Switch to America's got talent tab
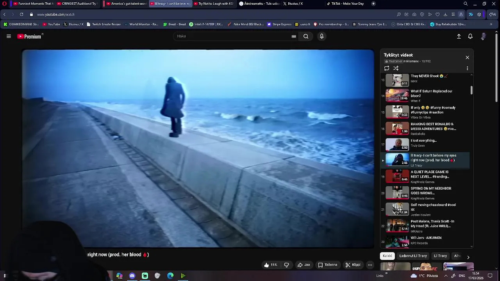Viewport: 500px width, 281px height. point(127,4)
